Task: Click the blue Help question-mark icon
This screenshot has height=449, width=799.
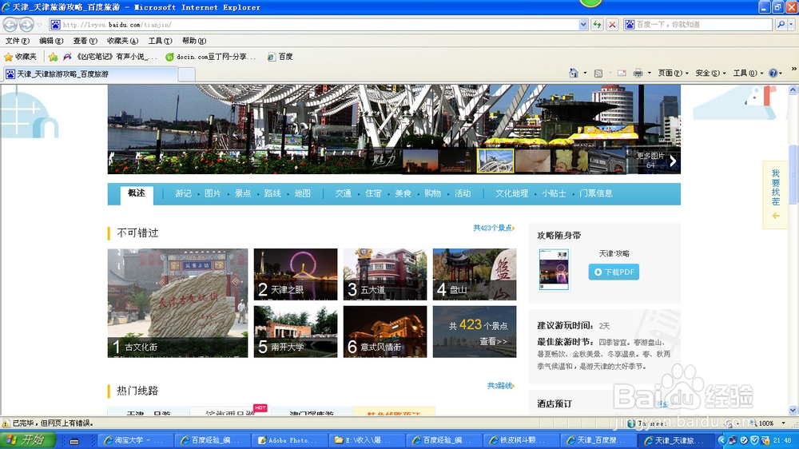Action: (x=773, y=73)
